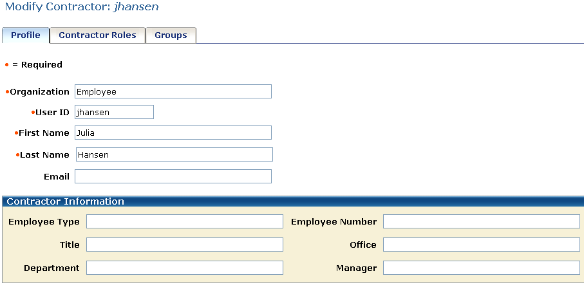Select the Department text field
Screen dimensions: 584x287
click(184, 268)
